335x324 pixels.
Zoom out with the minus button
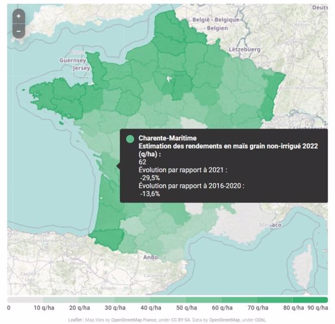click(x=18, y=31)
